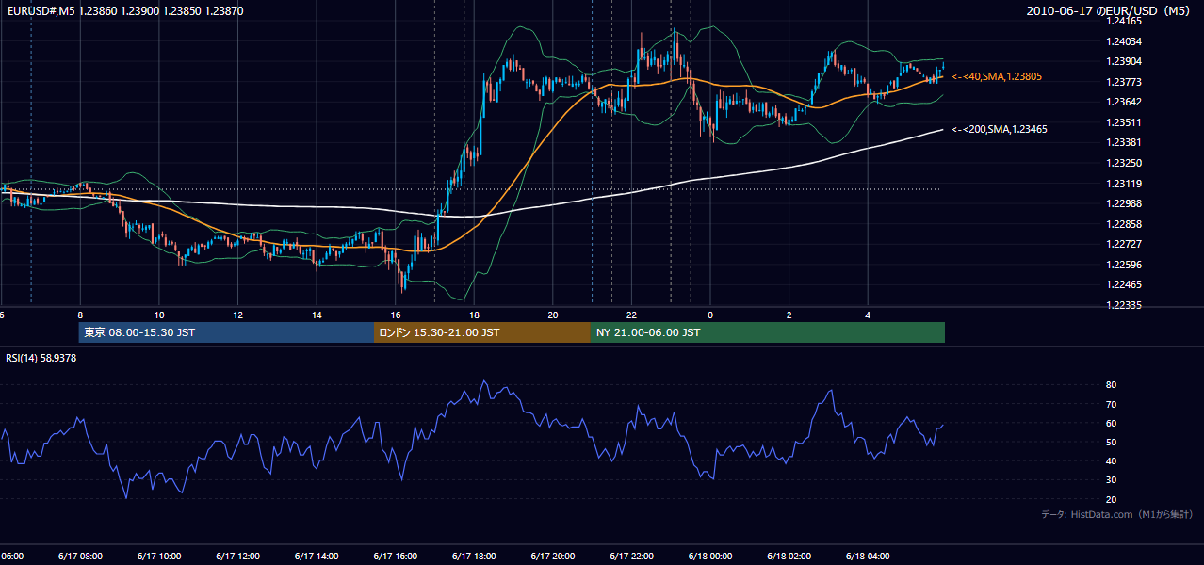The height and width of the screenshot is (565, 1204).
Task: Click RSI scale value 80
Action: coord(1112,385)
